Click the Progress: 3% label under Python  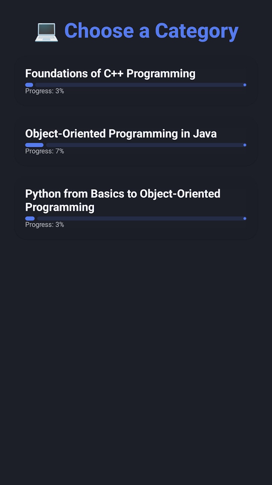coord(45,224)
